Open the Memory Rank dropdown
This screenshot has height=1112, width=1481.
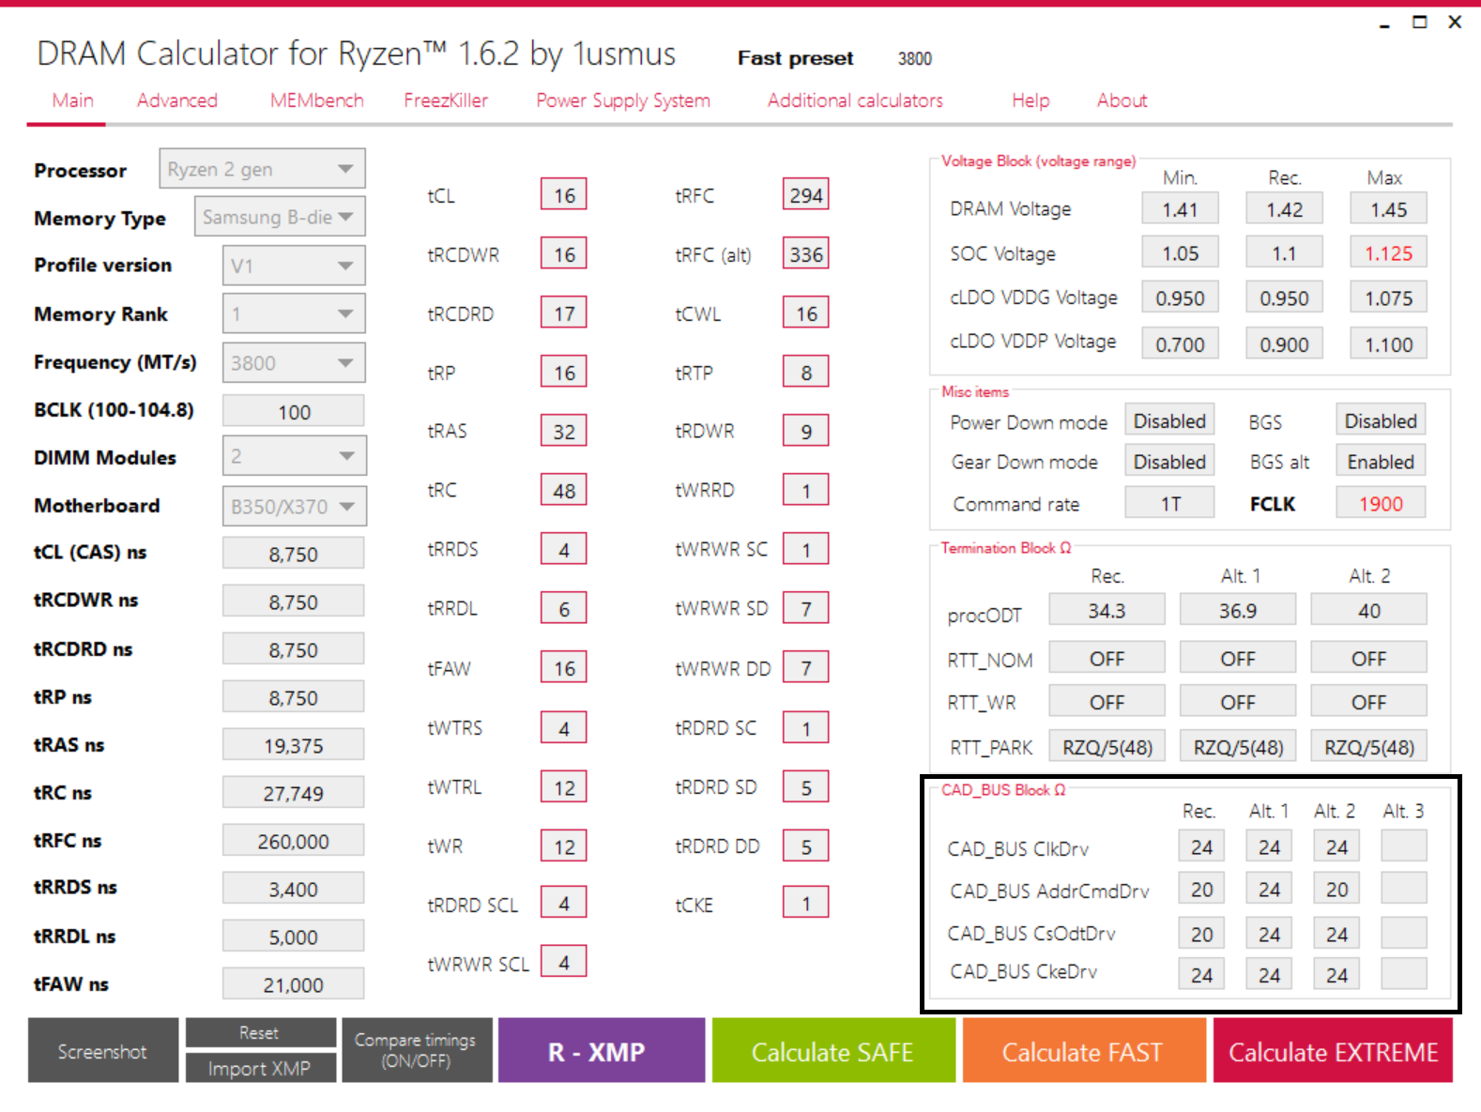click(x=294, y=313)
